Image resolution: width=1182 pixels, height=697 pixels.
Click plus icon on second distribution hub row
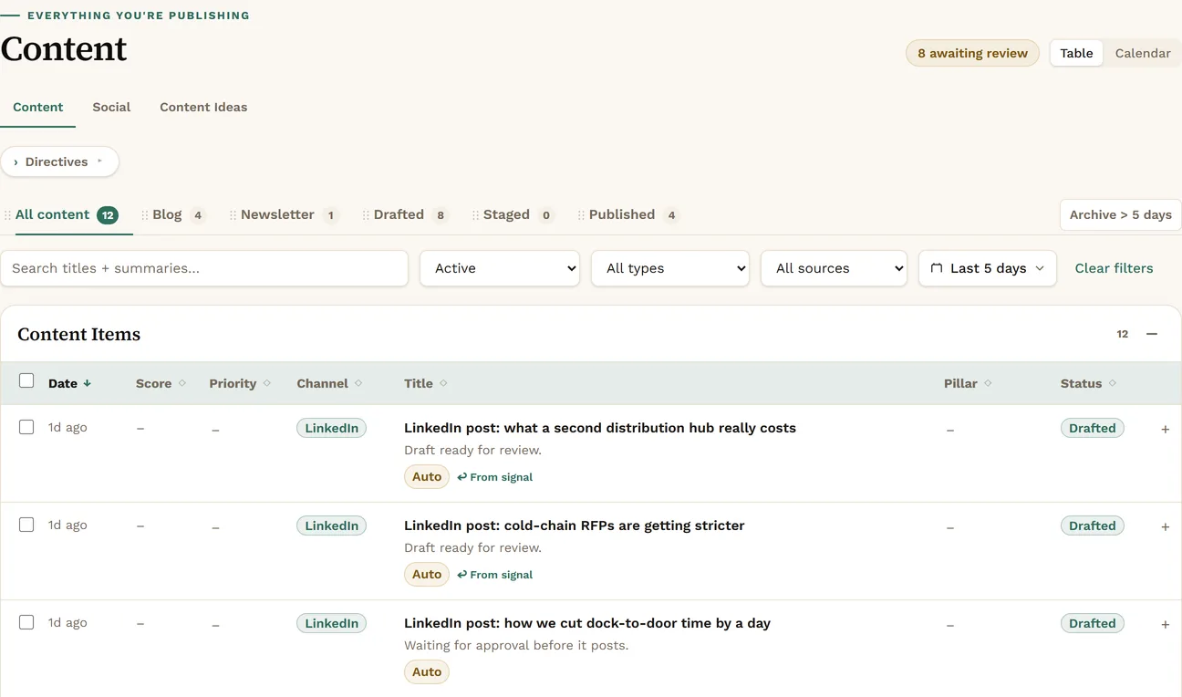[1166, 429]
